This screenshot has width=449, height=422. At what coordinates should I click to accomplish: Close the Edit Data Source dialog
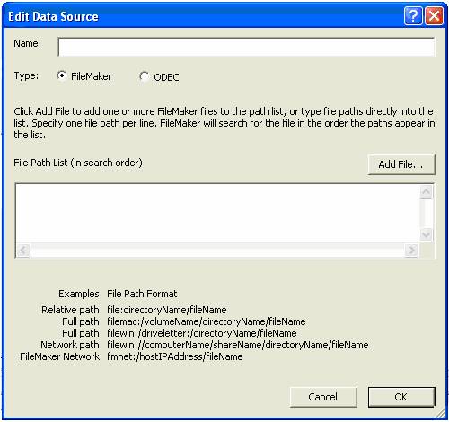point(434,15)
